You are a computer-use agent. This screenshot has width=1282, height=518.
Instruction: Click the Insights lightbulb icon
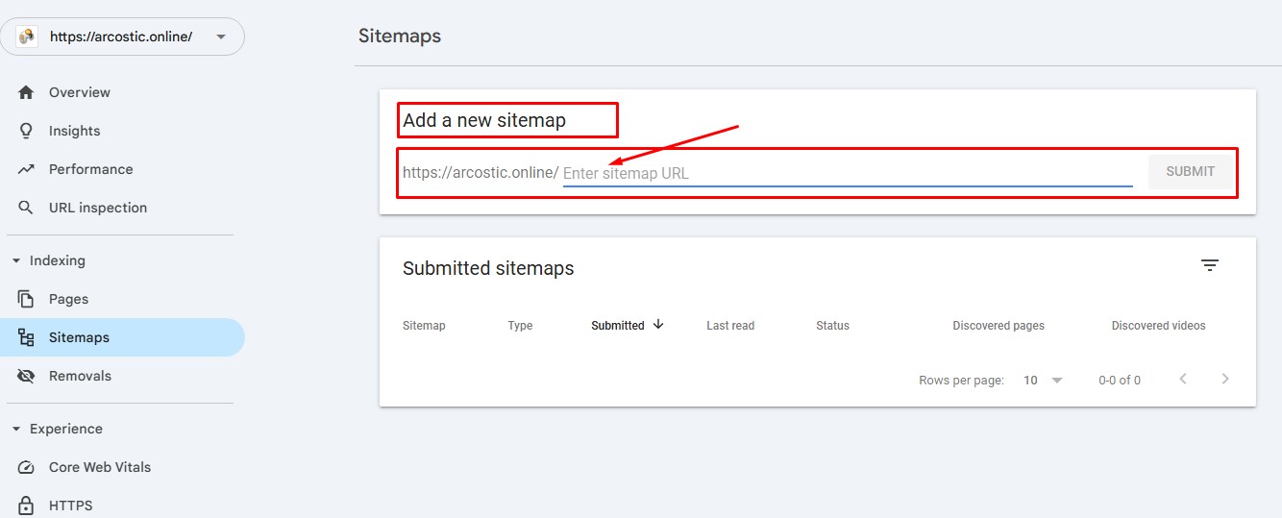pos(26,131)
